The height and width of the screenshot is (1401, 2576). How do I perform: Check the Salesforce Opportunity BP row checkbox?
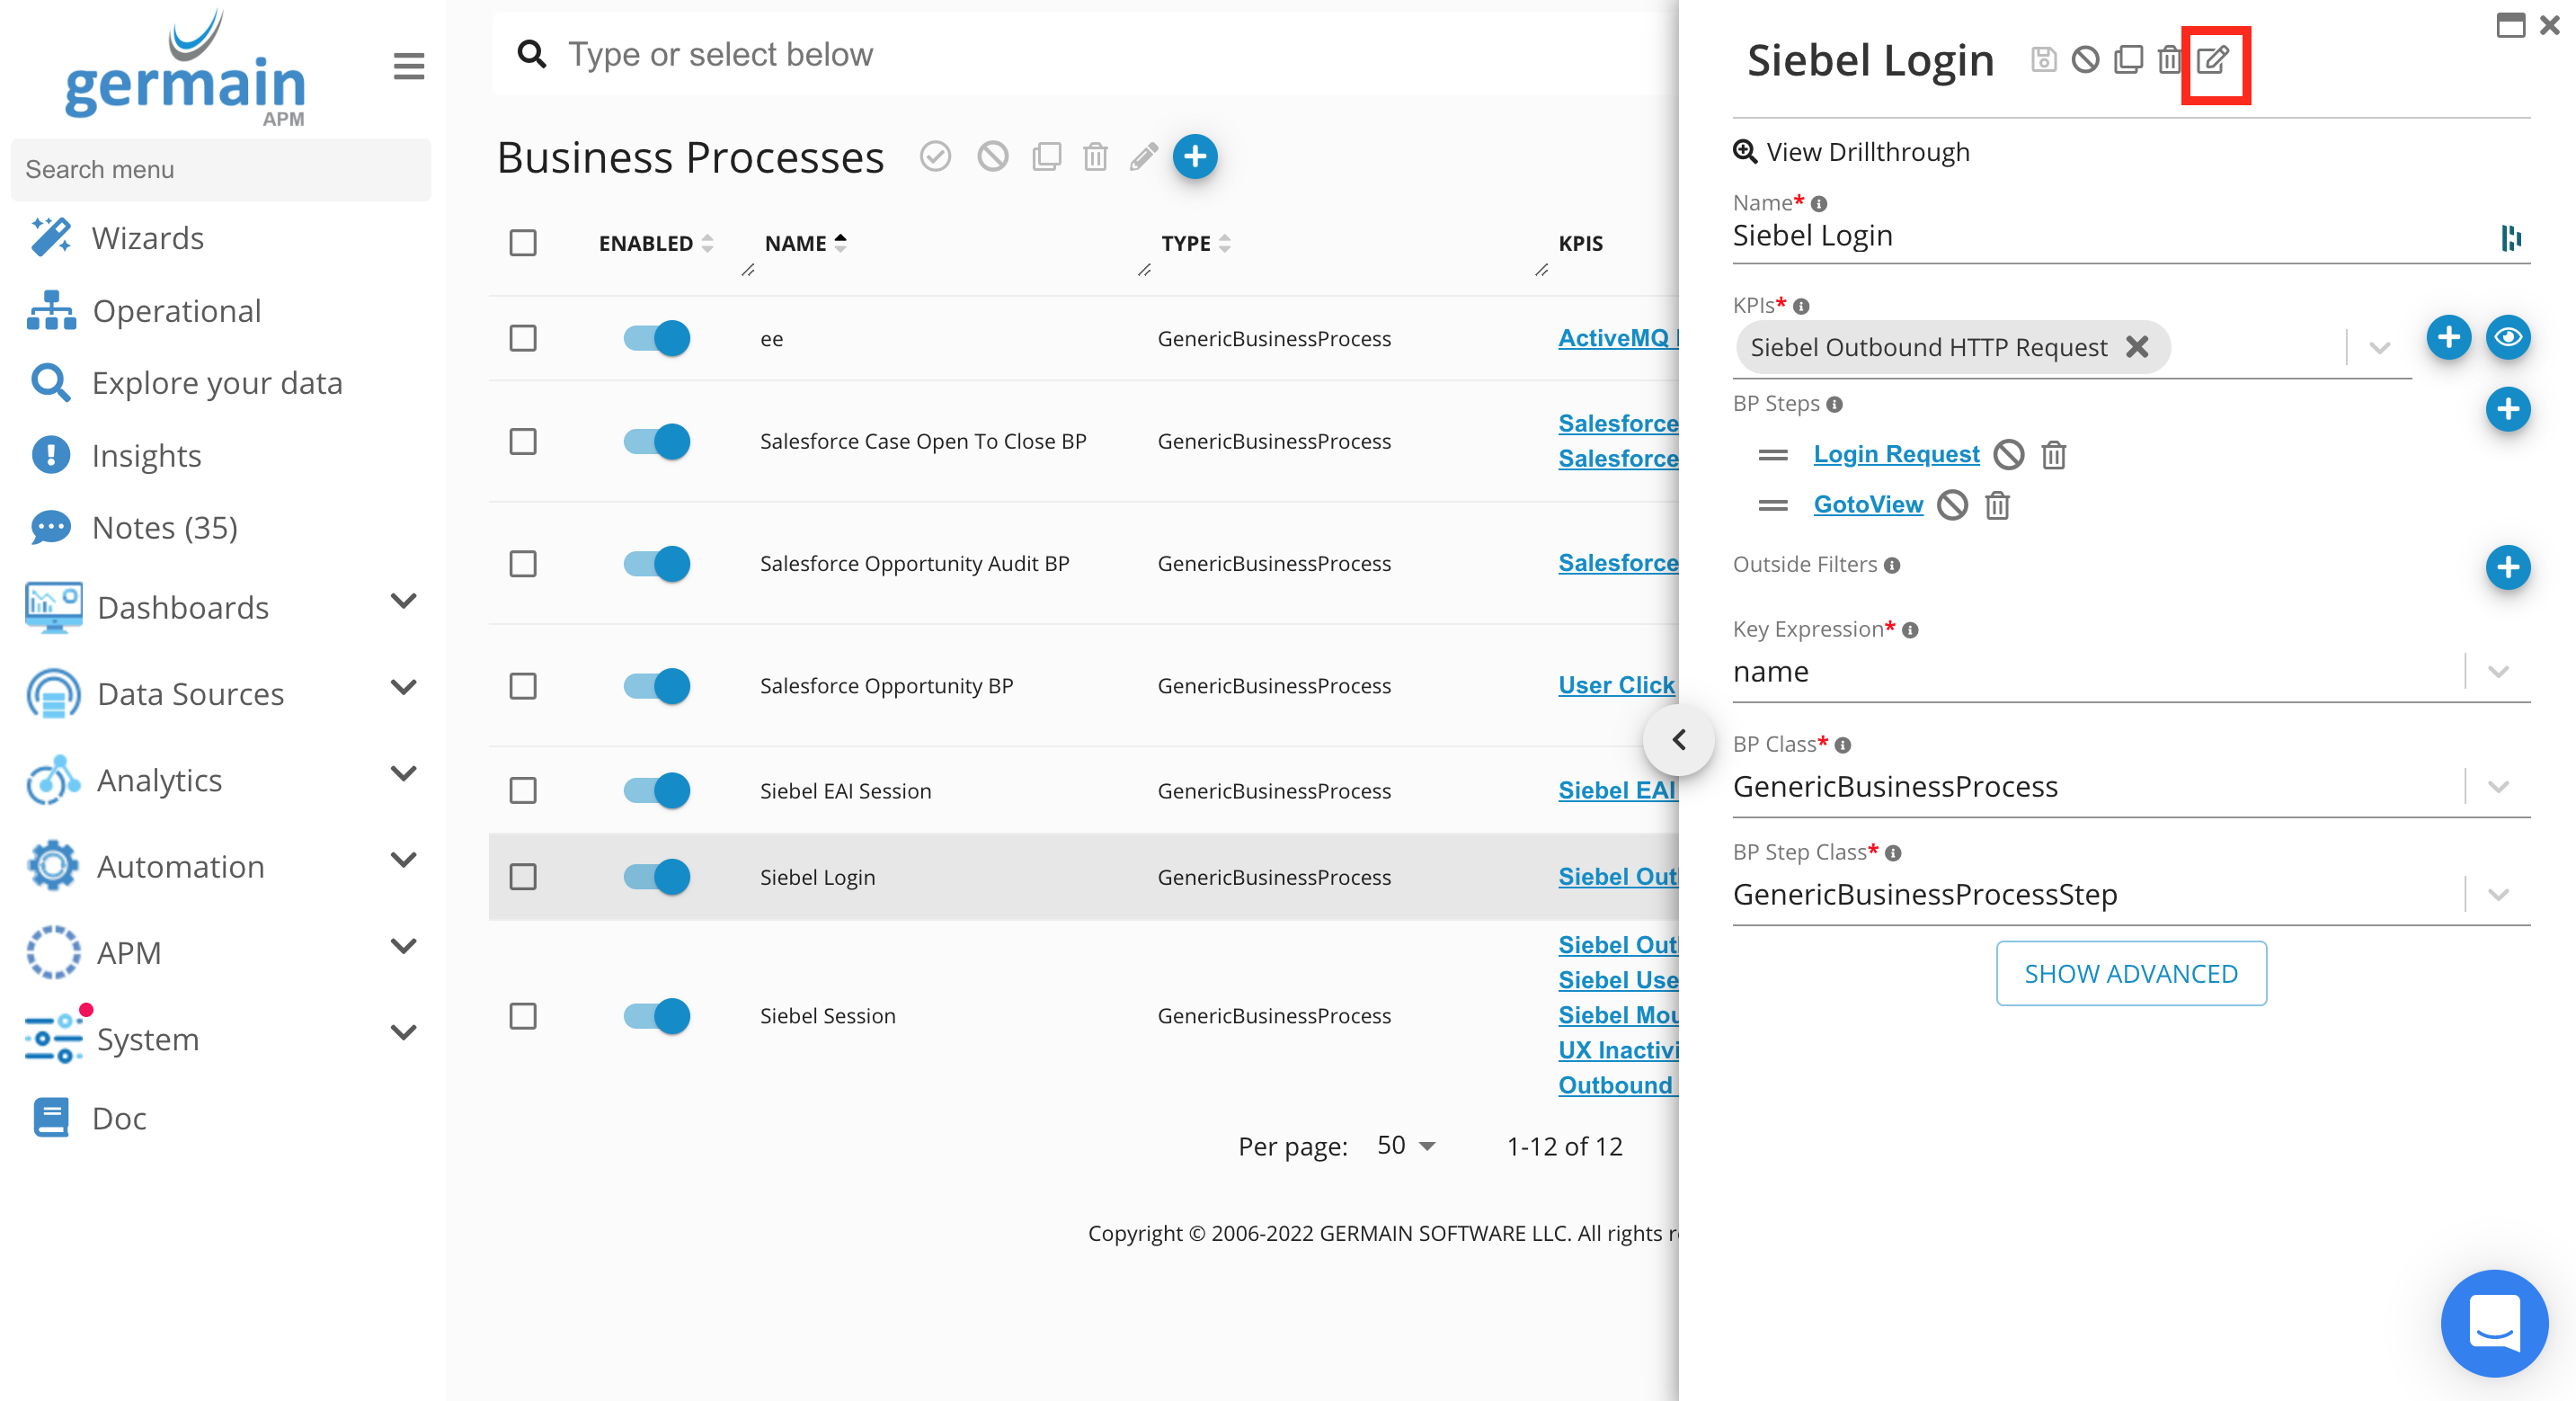[x=523, y=686]
